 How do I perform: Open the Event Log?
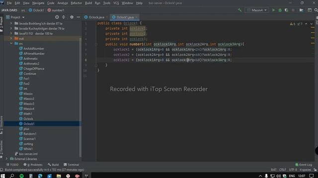coord(304,165)
